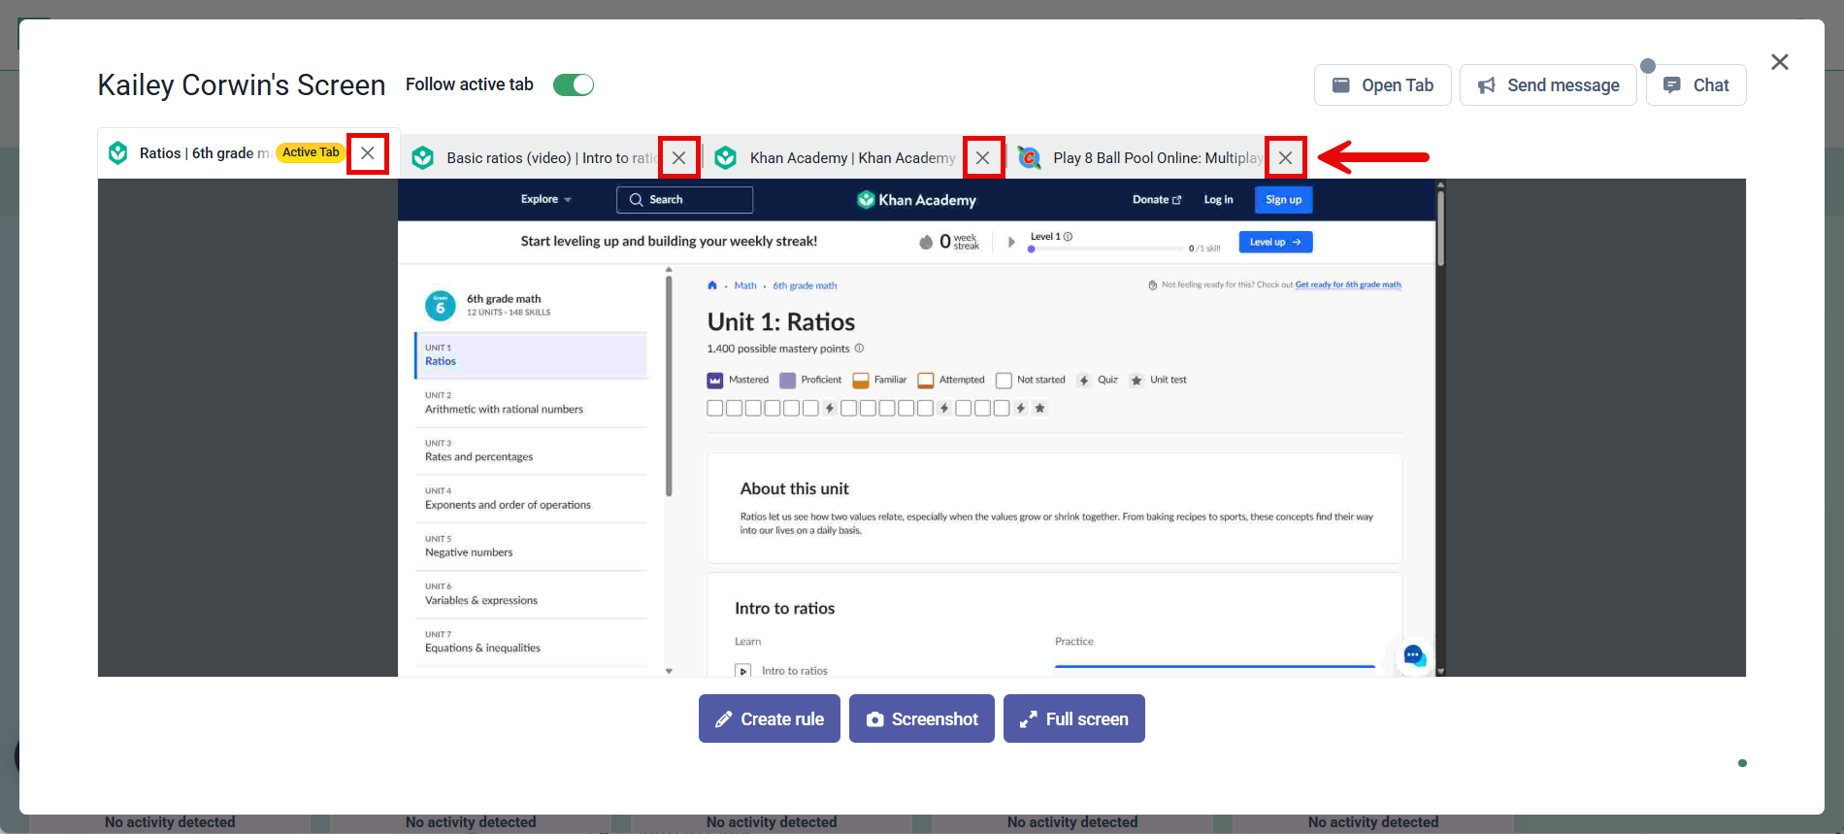
Task: Click the Level 1 progress bar
Action: (x=1106, y=249)
